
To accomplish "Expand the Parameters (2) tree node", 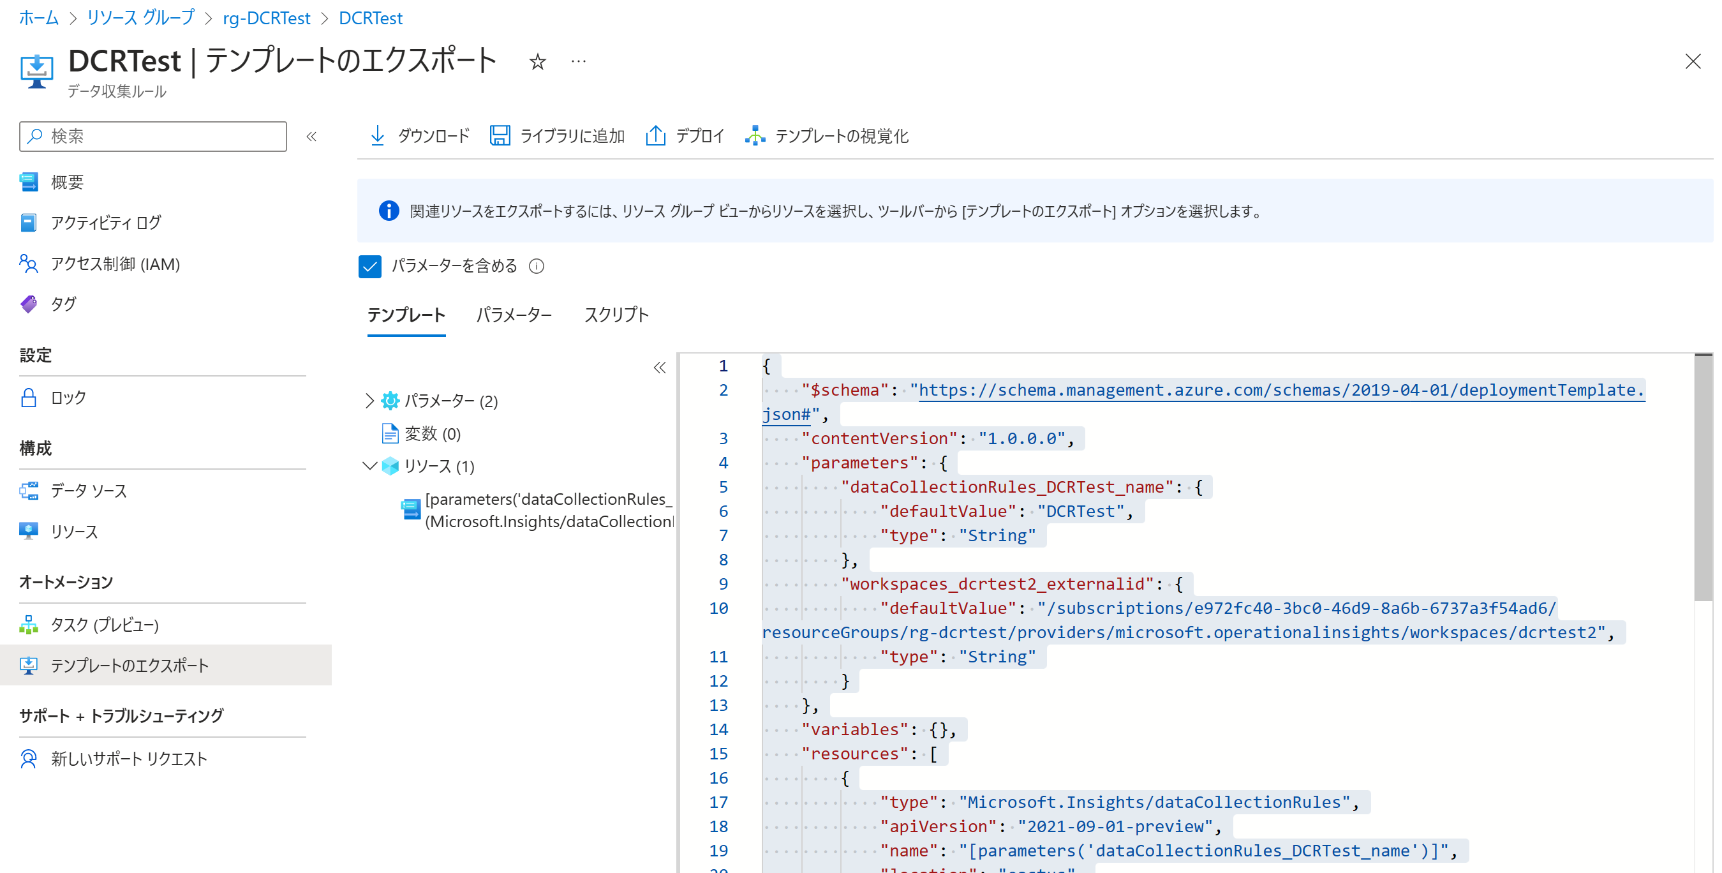I will click(369, 400).
